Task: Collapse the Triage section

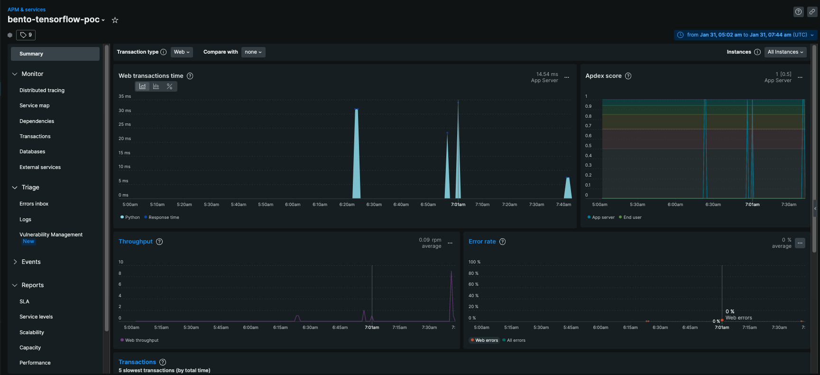Action: [x=15, y=187]
